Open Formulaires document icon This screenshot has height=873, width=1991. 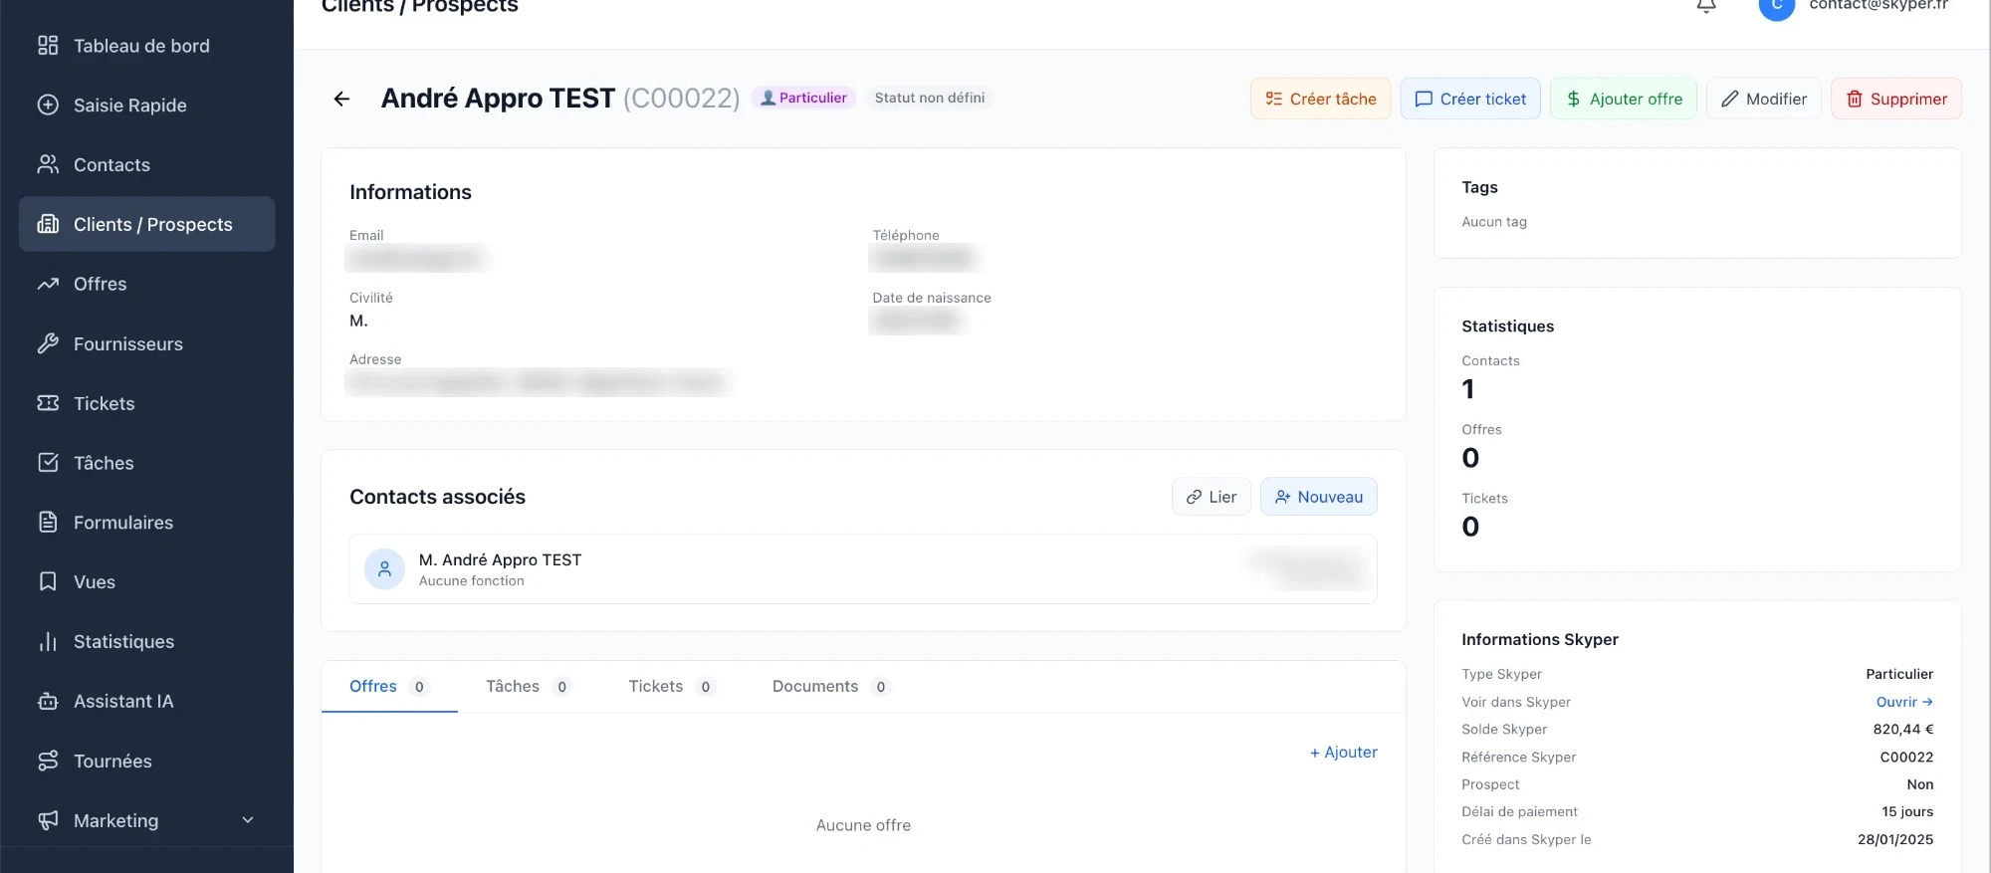click(48, 522)
